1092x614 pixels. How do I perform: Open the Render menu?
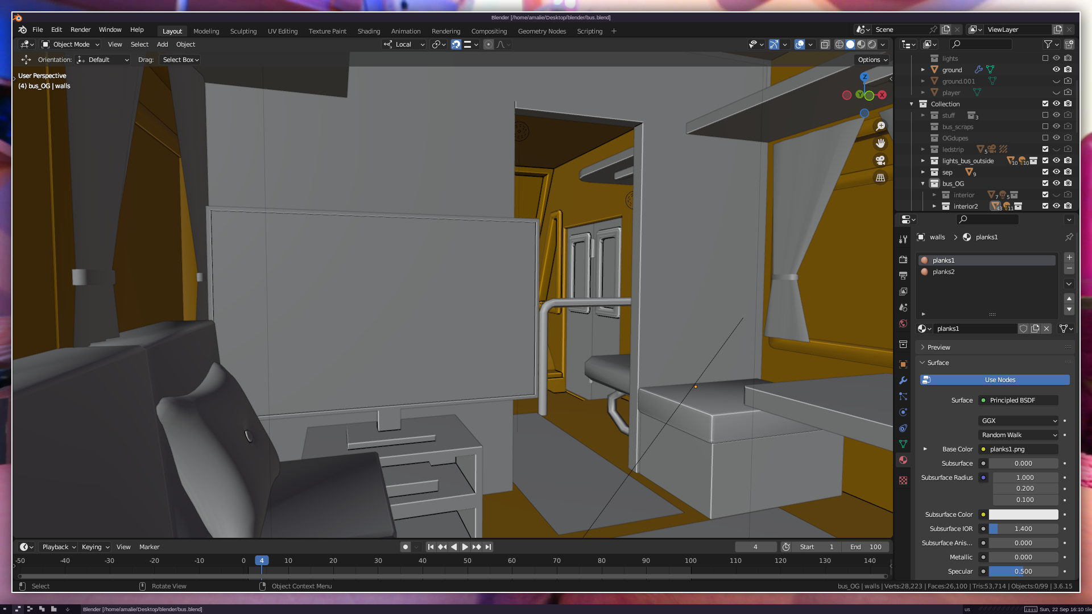click(80, 30)
